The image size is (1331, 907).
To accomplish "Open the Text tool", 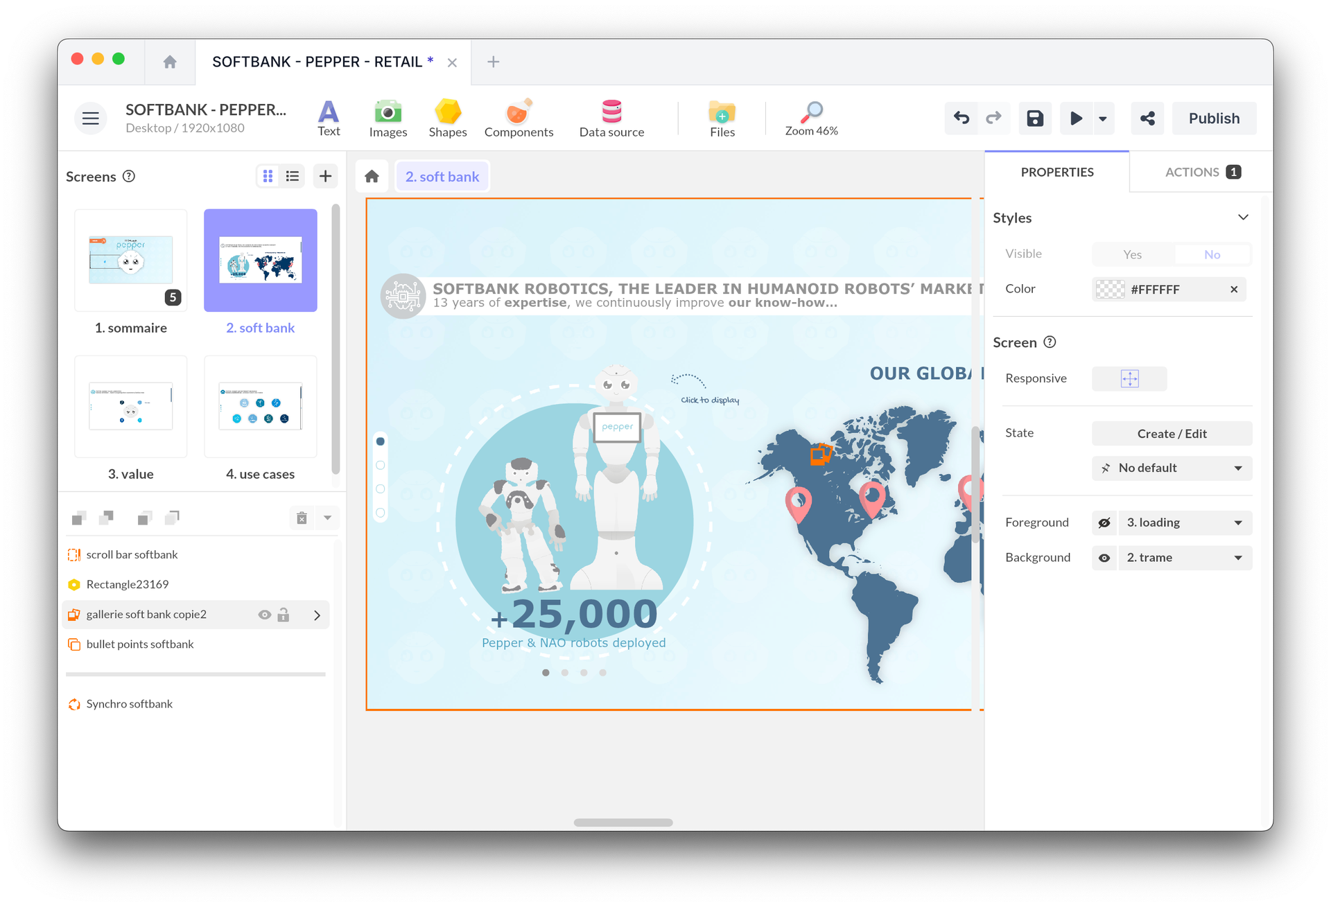I will pos(329,118).
